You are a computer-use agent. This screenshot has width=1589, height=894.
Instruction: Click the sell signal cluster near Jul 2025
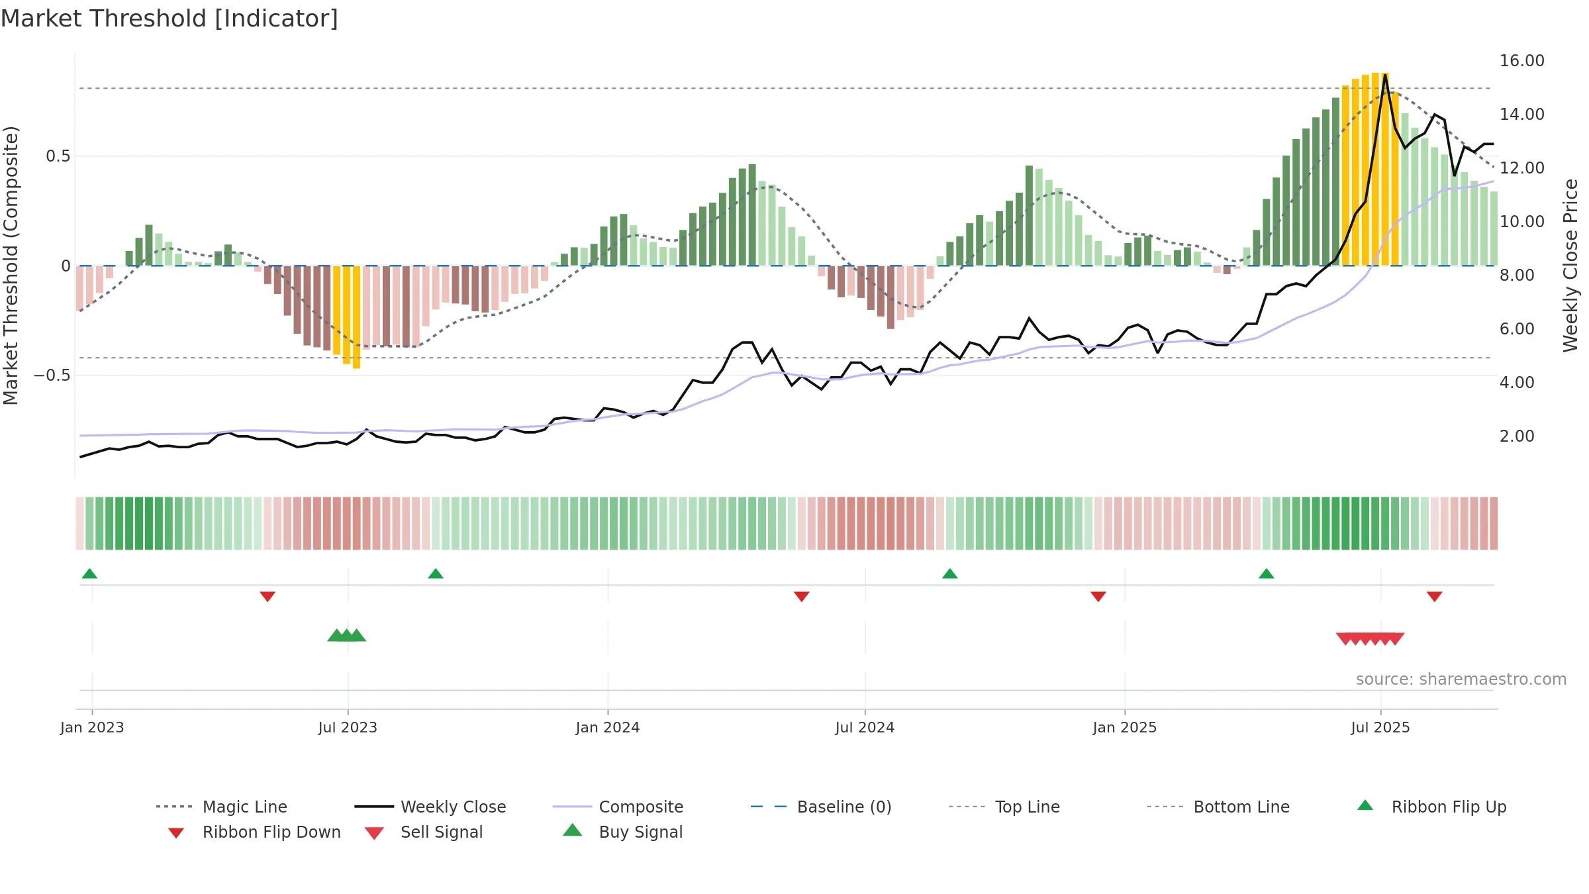click(1370, 639)
